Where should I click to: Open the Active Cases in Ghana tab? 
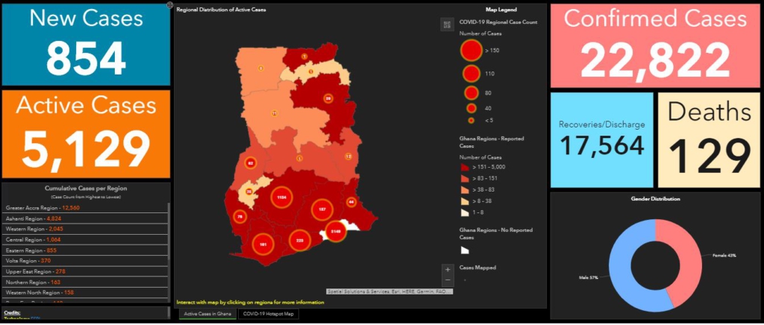tap(207, 314)
